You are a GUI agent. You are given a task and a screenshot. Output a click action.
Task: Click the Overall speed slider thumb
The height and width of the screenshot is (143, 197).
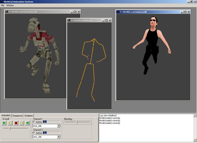coord(10,128)
